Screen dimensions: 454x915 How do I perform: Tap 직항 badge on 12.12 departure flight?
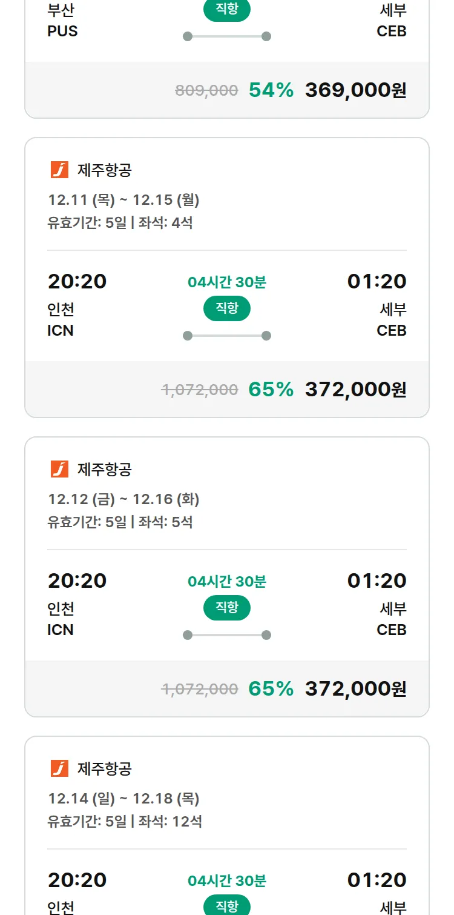point(227,608)
